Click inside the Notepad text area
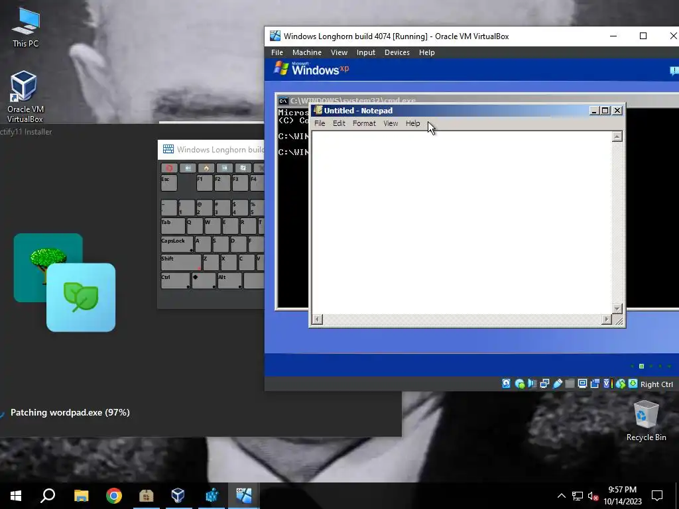Image resolution: width=679 pixels, height=509 pixels. (462, 222)
